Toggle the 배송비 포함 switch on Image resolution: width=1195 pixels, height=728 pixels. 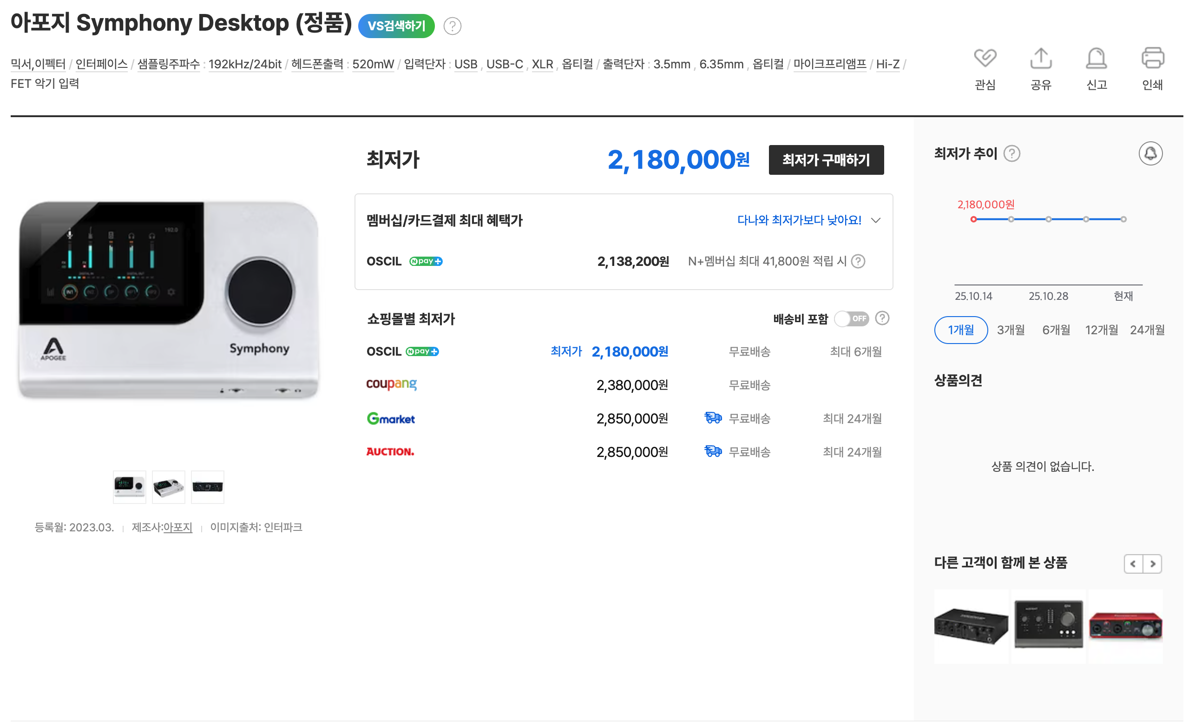pos(852,319)
